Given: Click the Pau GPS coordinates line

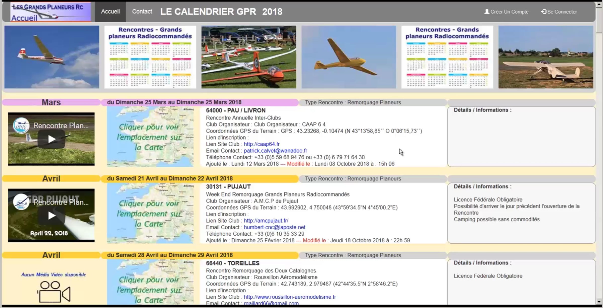Looking at the screenshot, I should pyautogui.click(x=314, y=131).
